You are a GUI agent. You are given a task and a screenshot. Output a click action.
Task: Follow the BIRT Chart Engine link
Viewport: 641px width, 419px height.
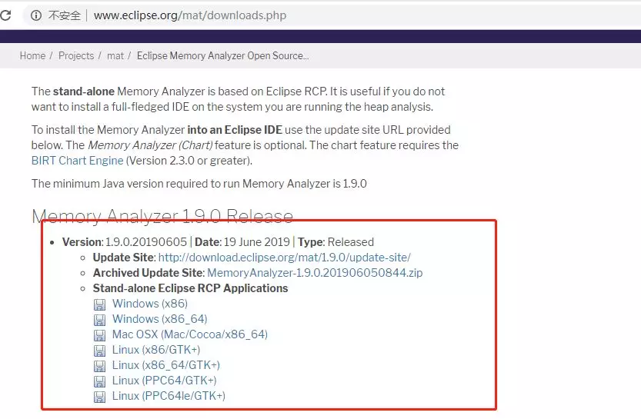77,161
